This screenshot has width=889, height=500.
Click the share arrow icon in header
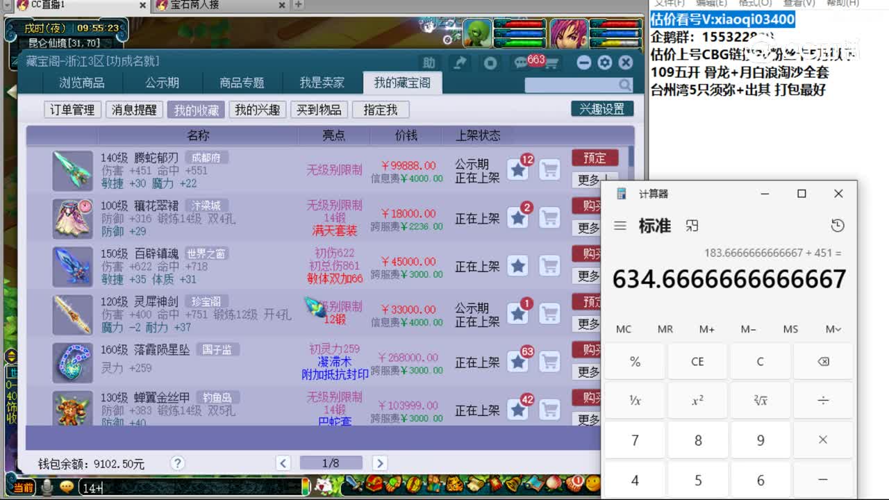coord(460,63)
